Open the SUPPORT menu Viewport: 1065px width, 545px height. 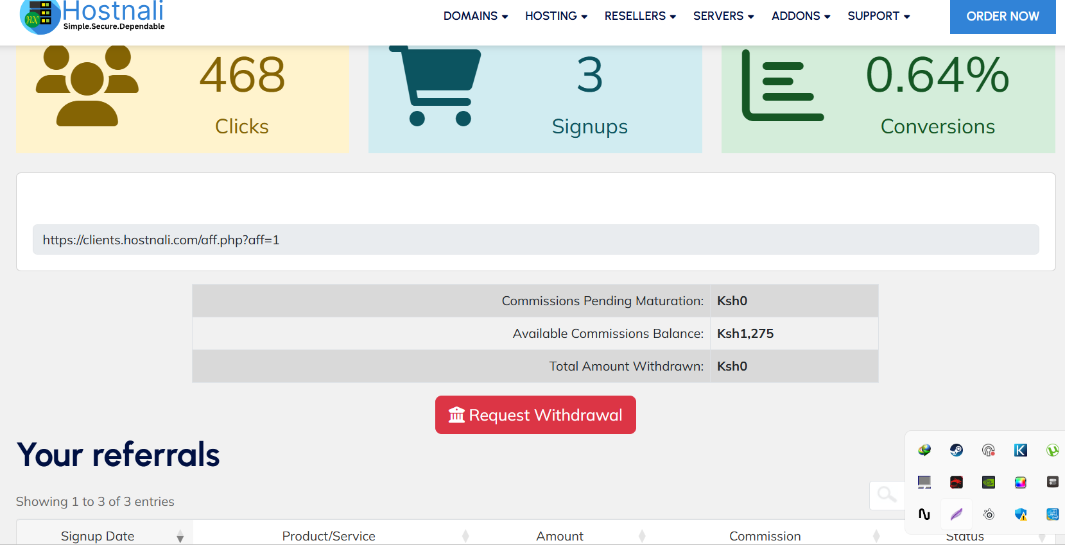879,16
